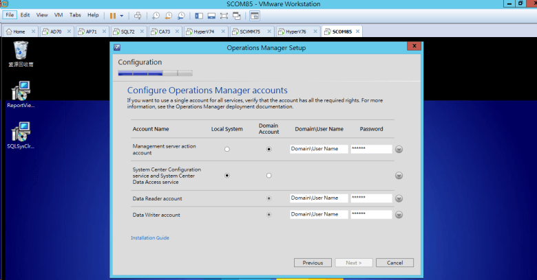
Task: Open the ReportViewer desktop installer icon
Action: coord(21,91)
